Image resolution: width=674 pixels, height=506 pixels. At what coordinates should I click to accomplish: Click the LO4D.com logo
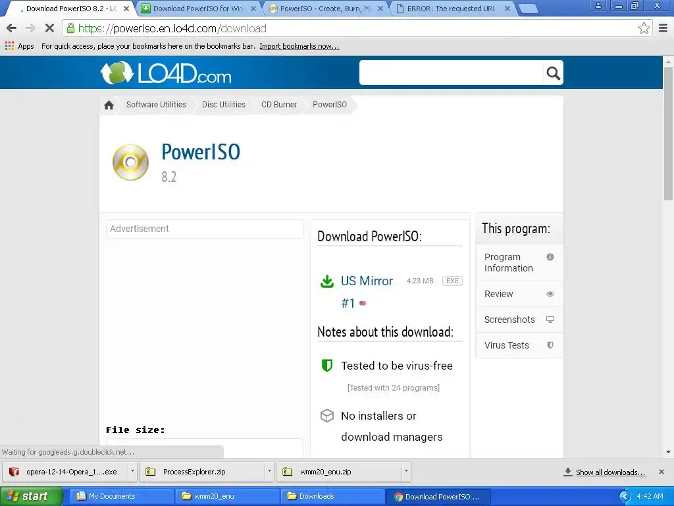(x=166, y=72)
